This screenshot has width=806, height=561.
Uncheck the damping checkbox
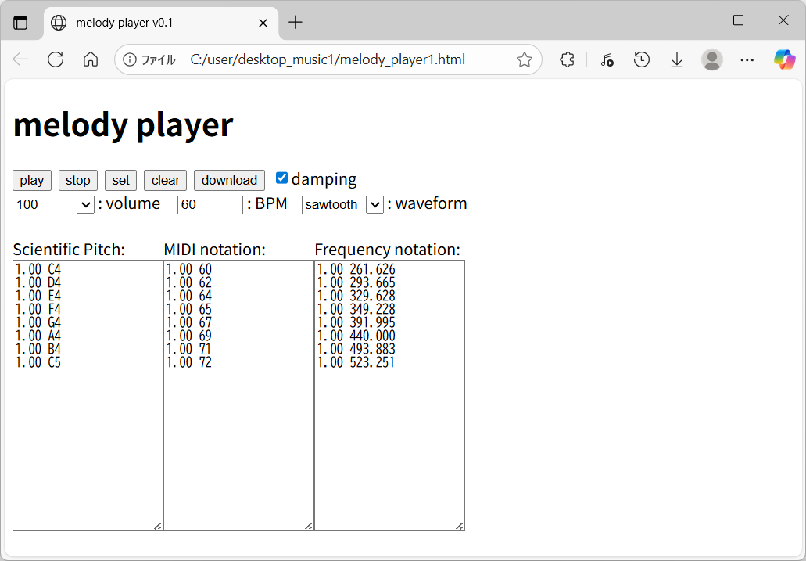pos(282,178)
